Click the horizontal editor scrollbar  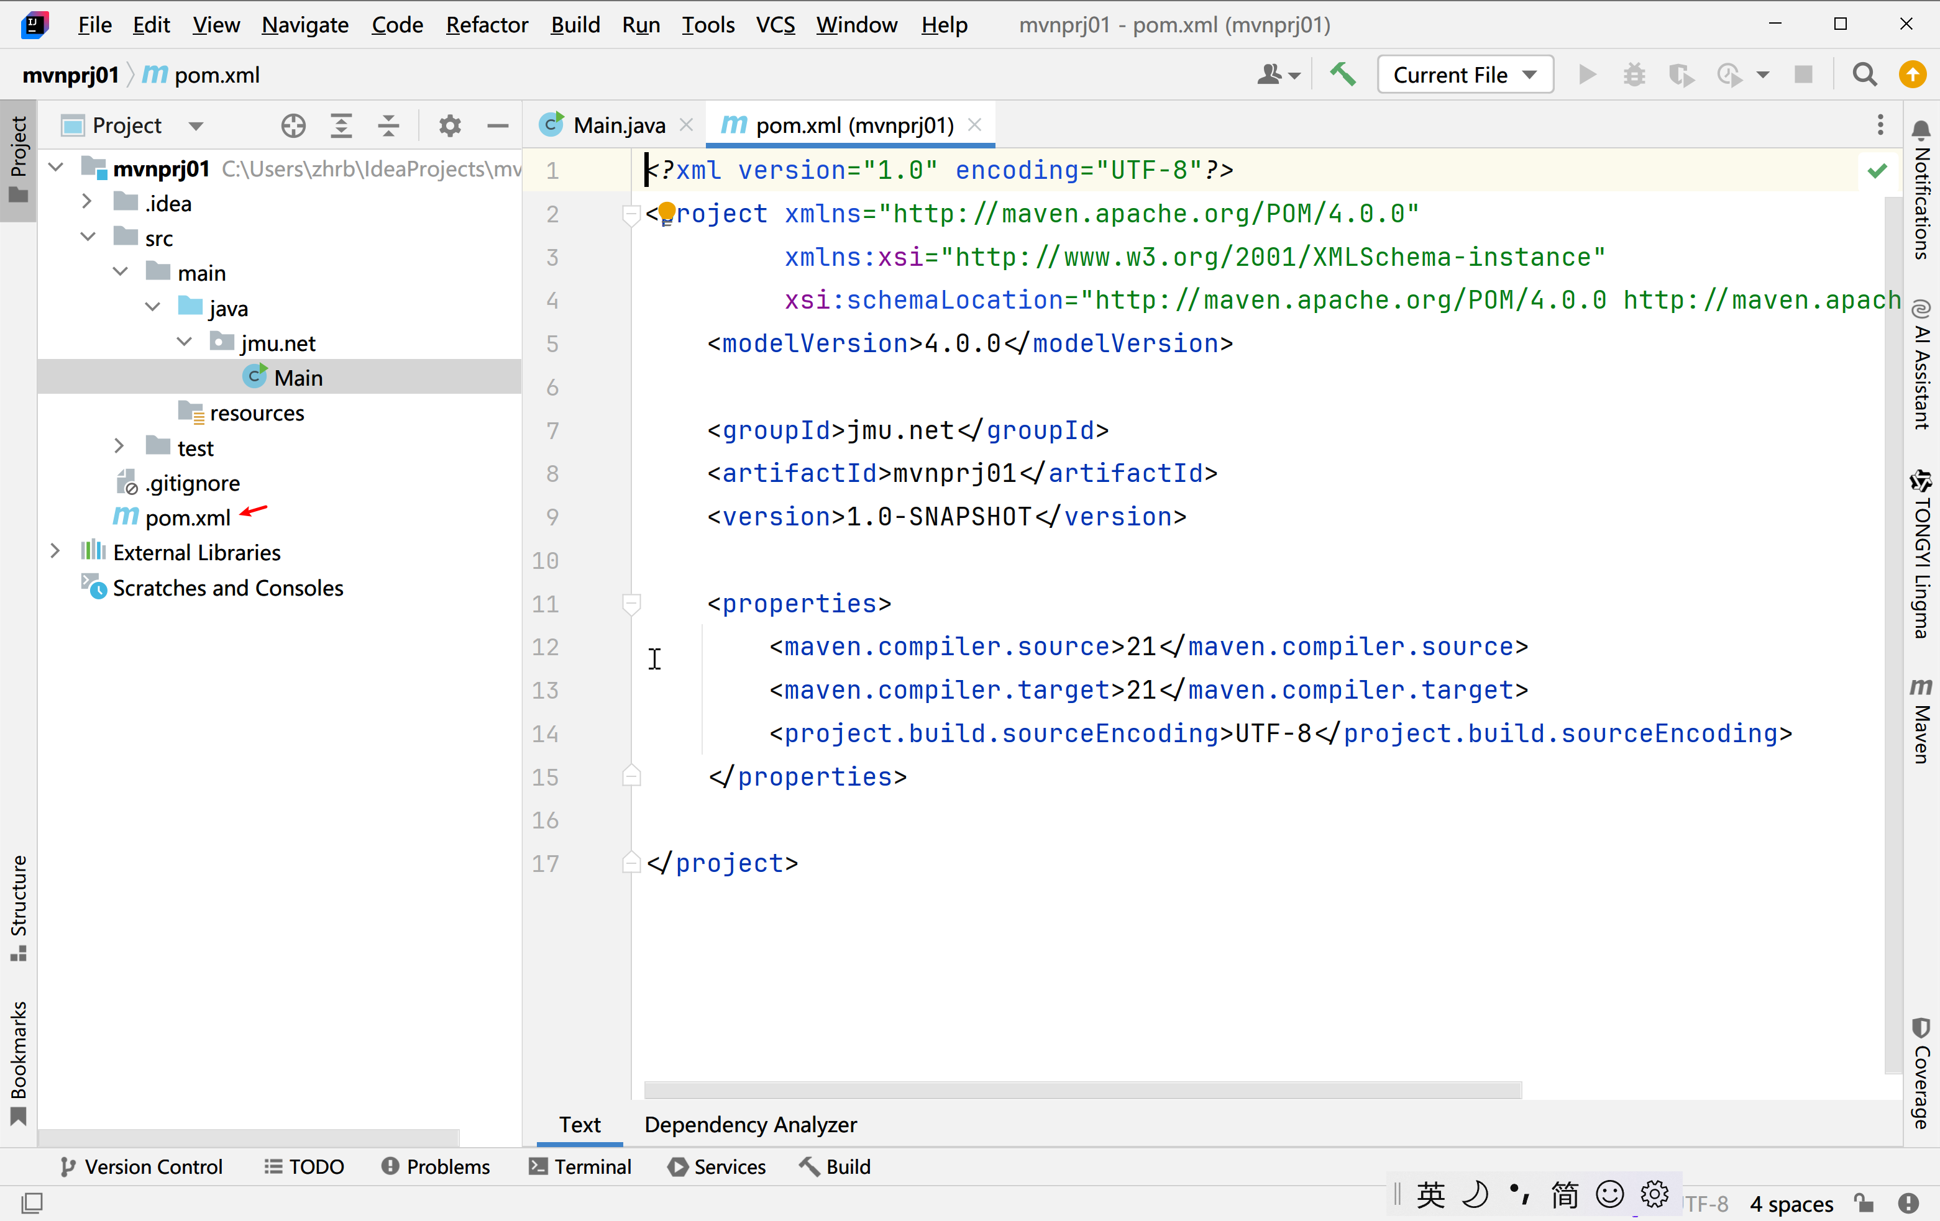[x=1082, y=1090]
